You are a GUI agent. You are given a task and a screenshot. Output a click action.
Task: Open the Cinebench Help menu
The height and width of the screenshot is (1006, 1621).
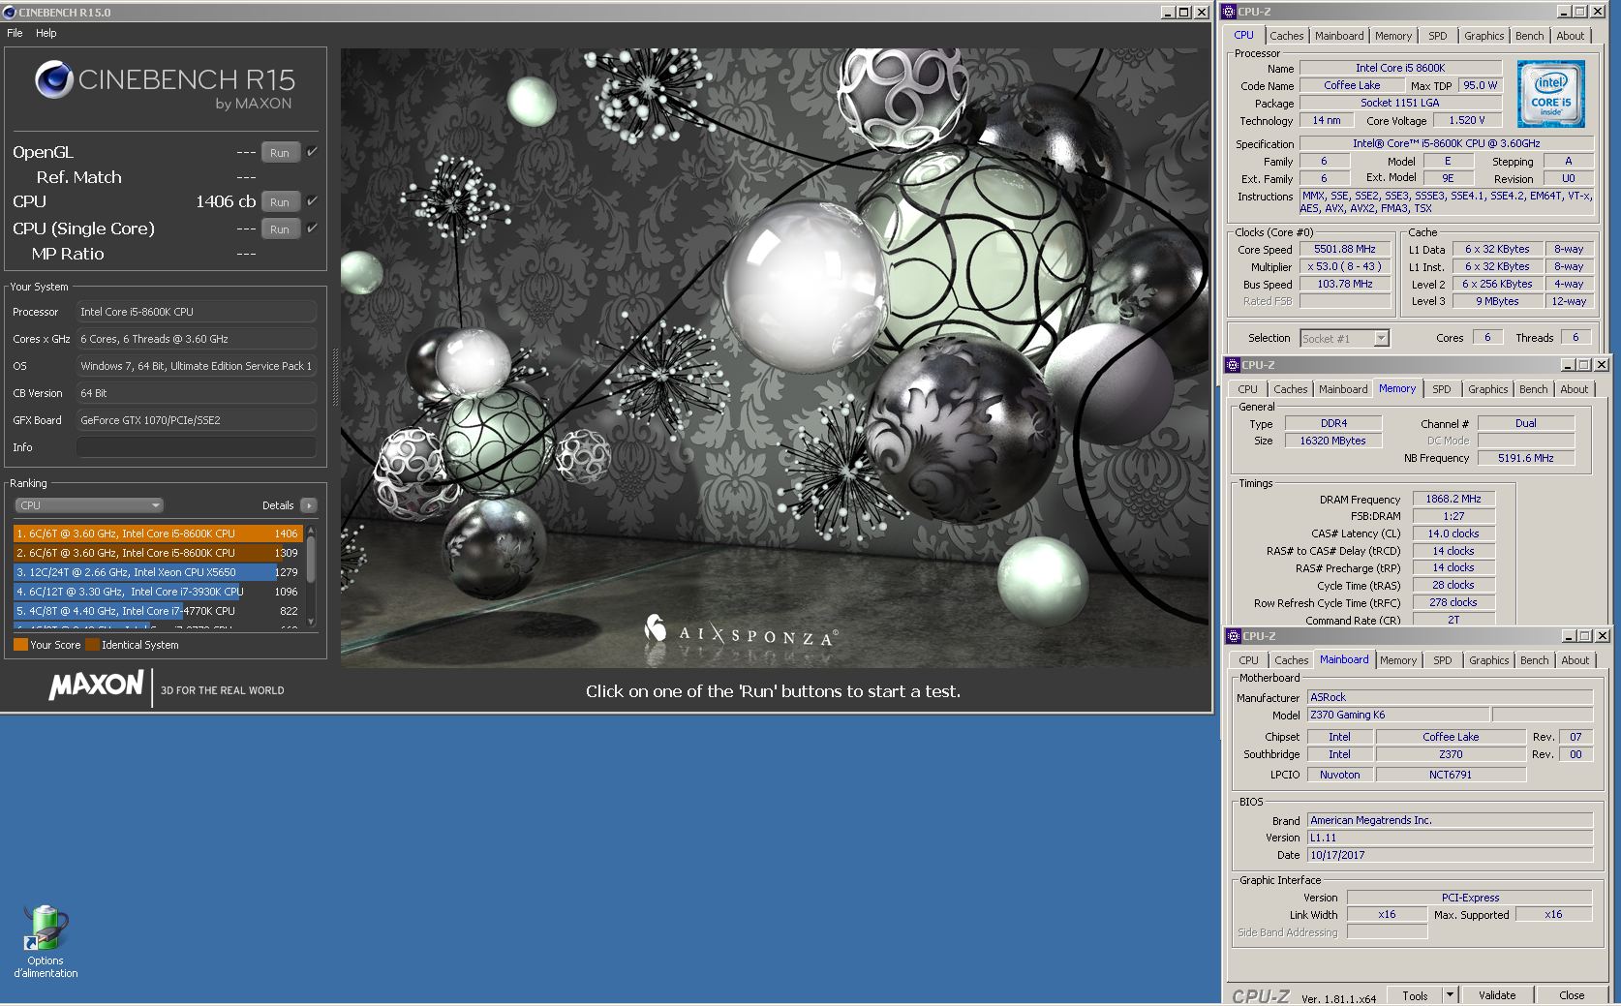click(46, 33)
